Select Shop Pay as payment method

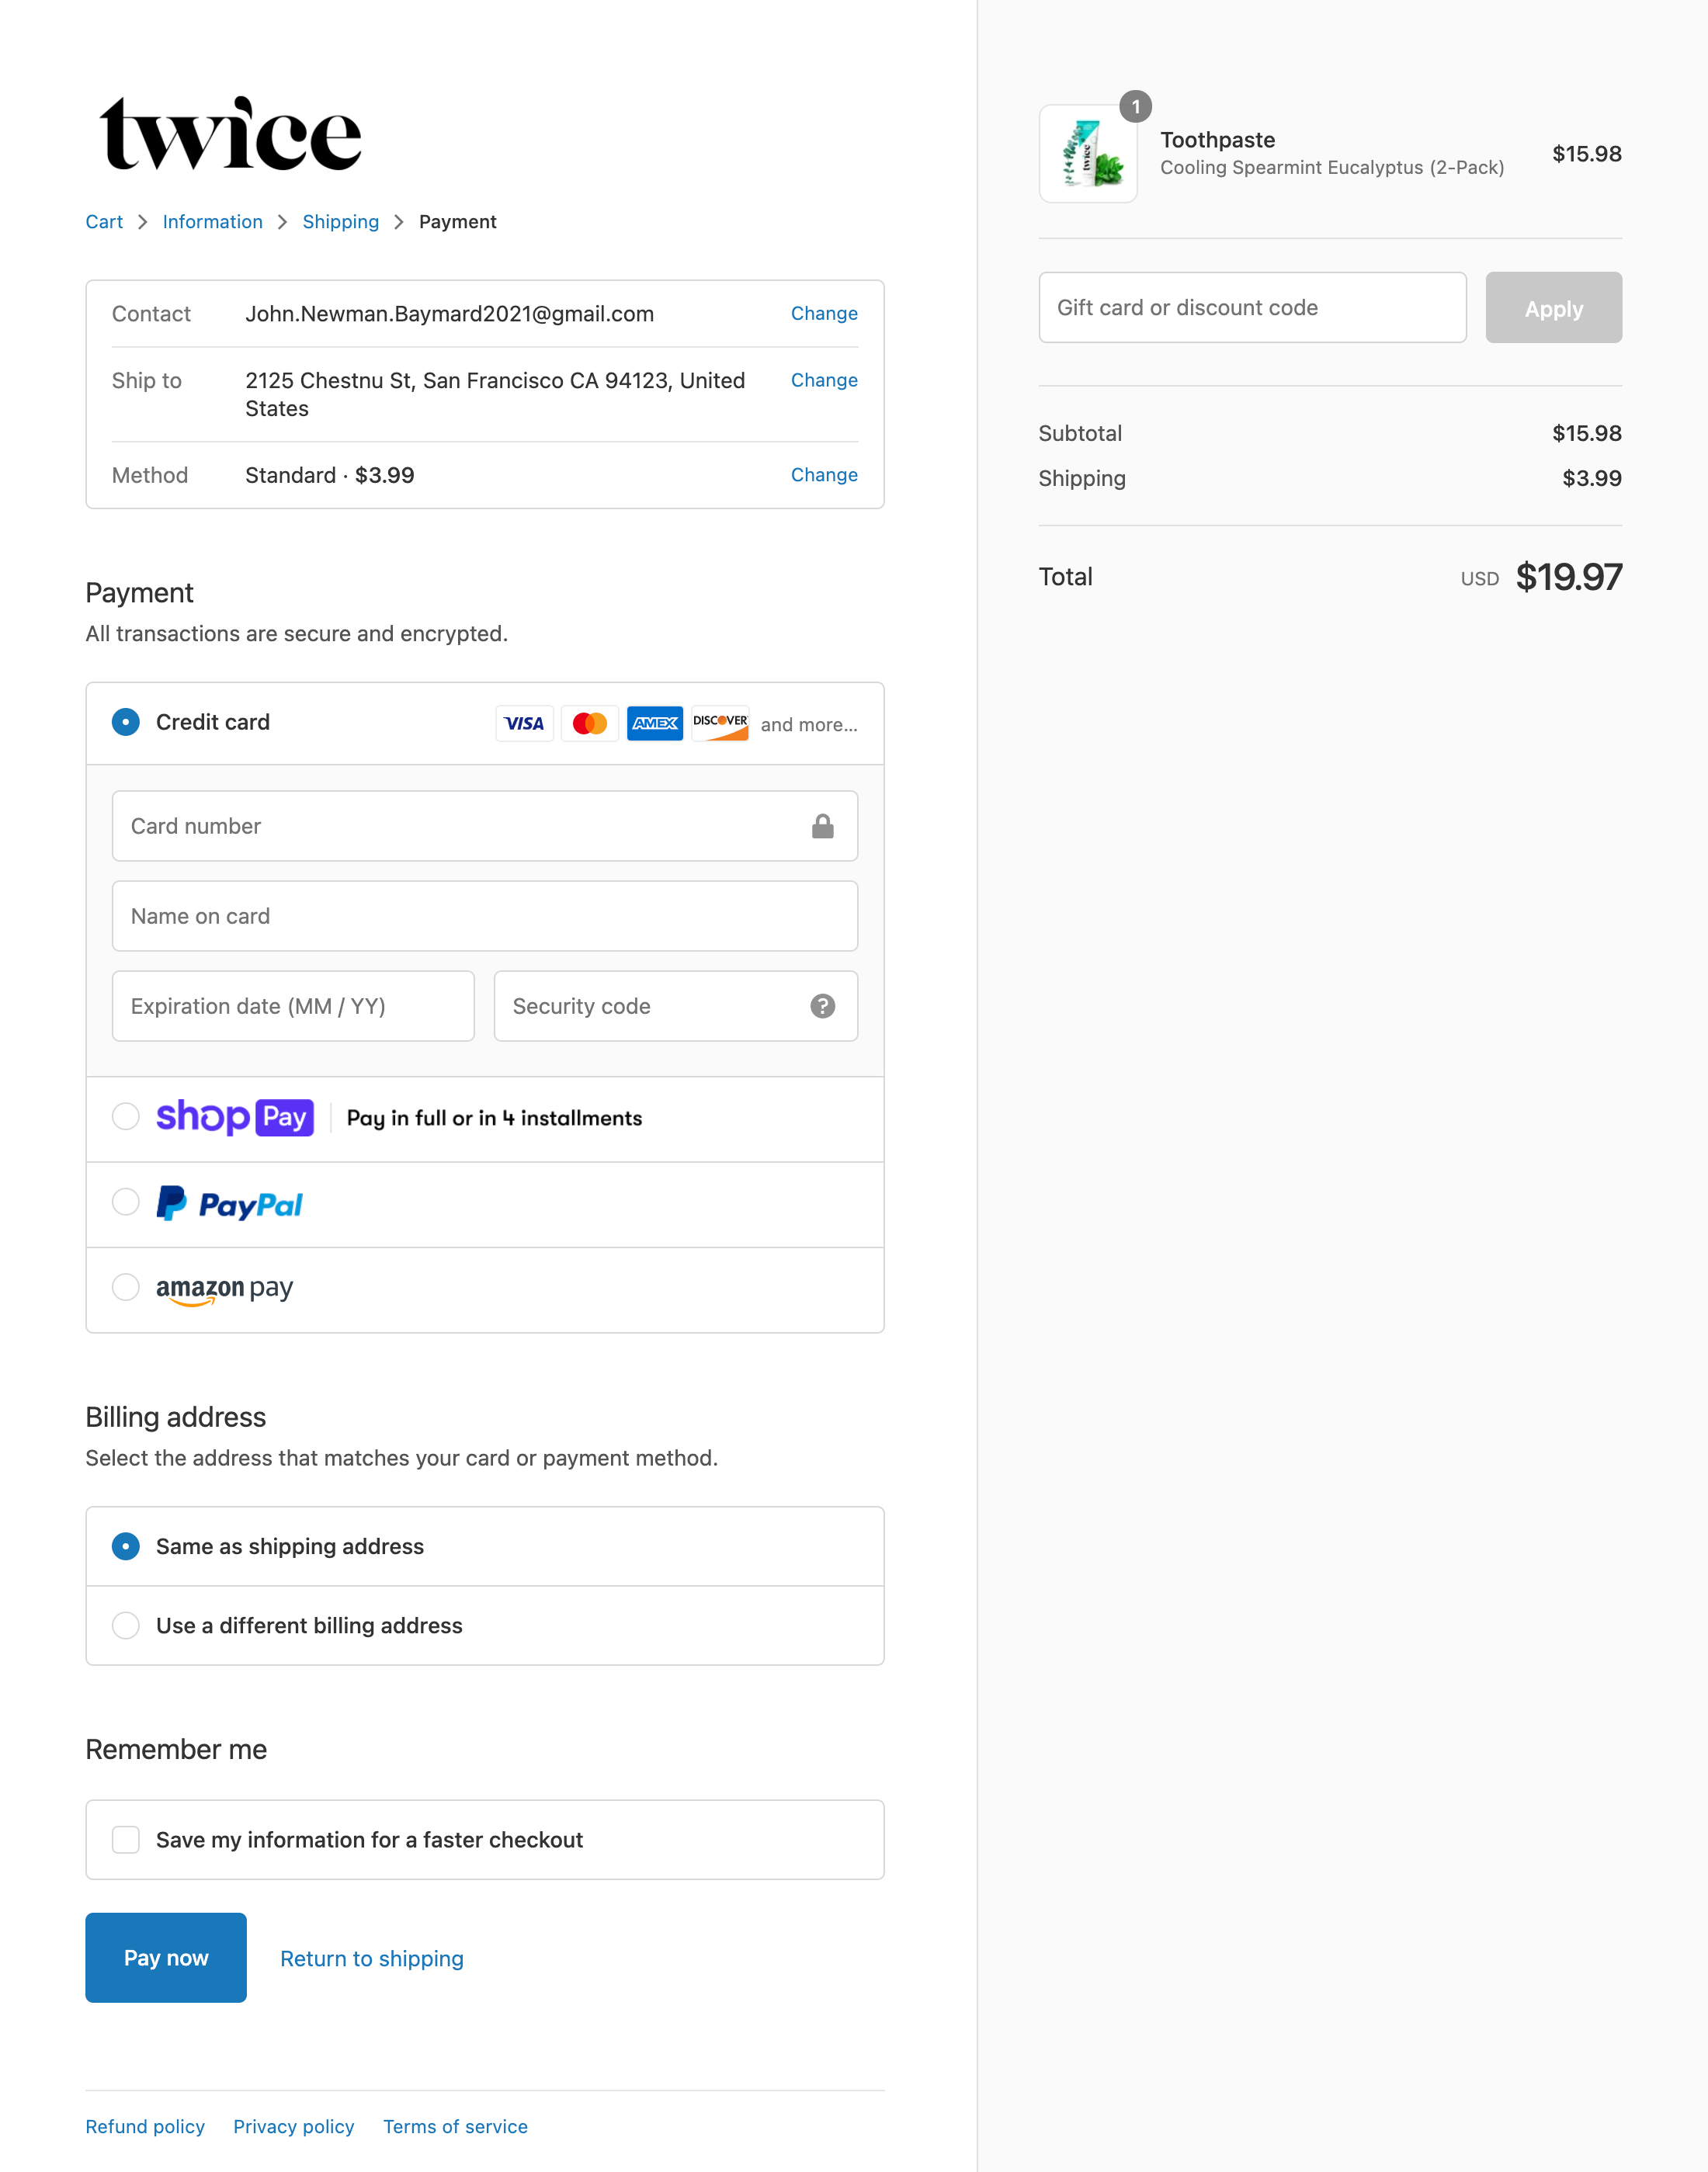pyautogui.click(x=126, y=1118)
